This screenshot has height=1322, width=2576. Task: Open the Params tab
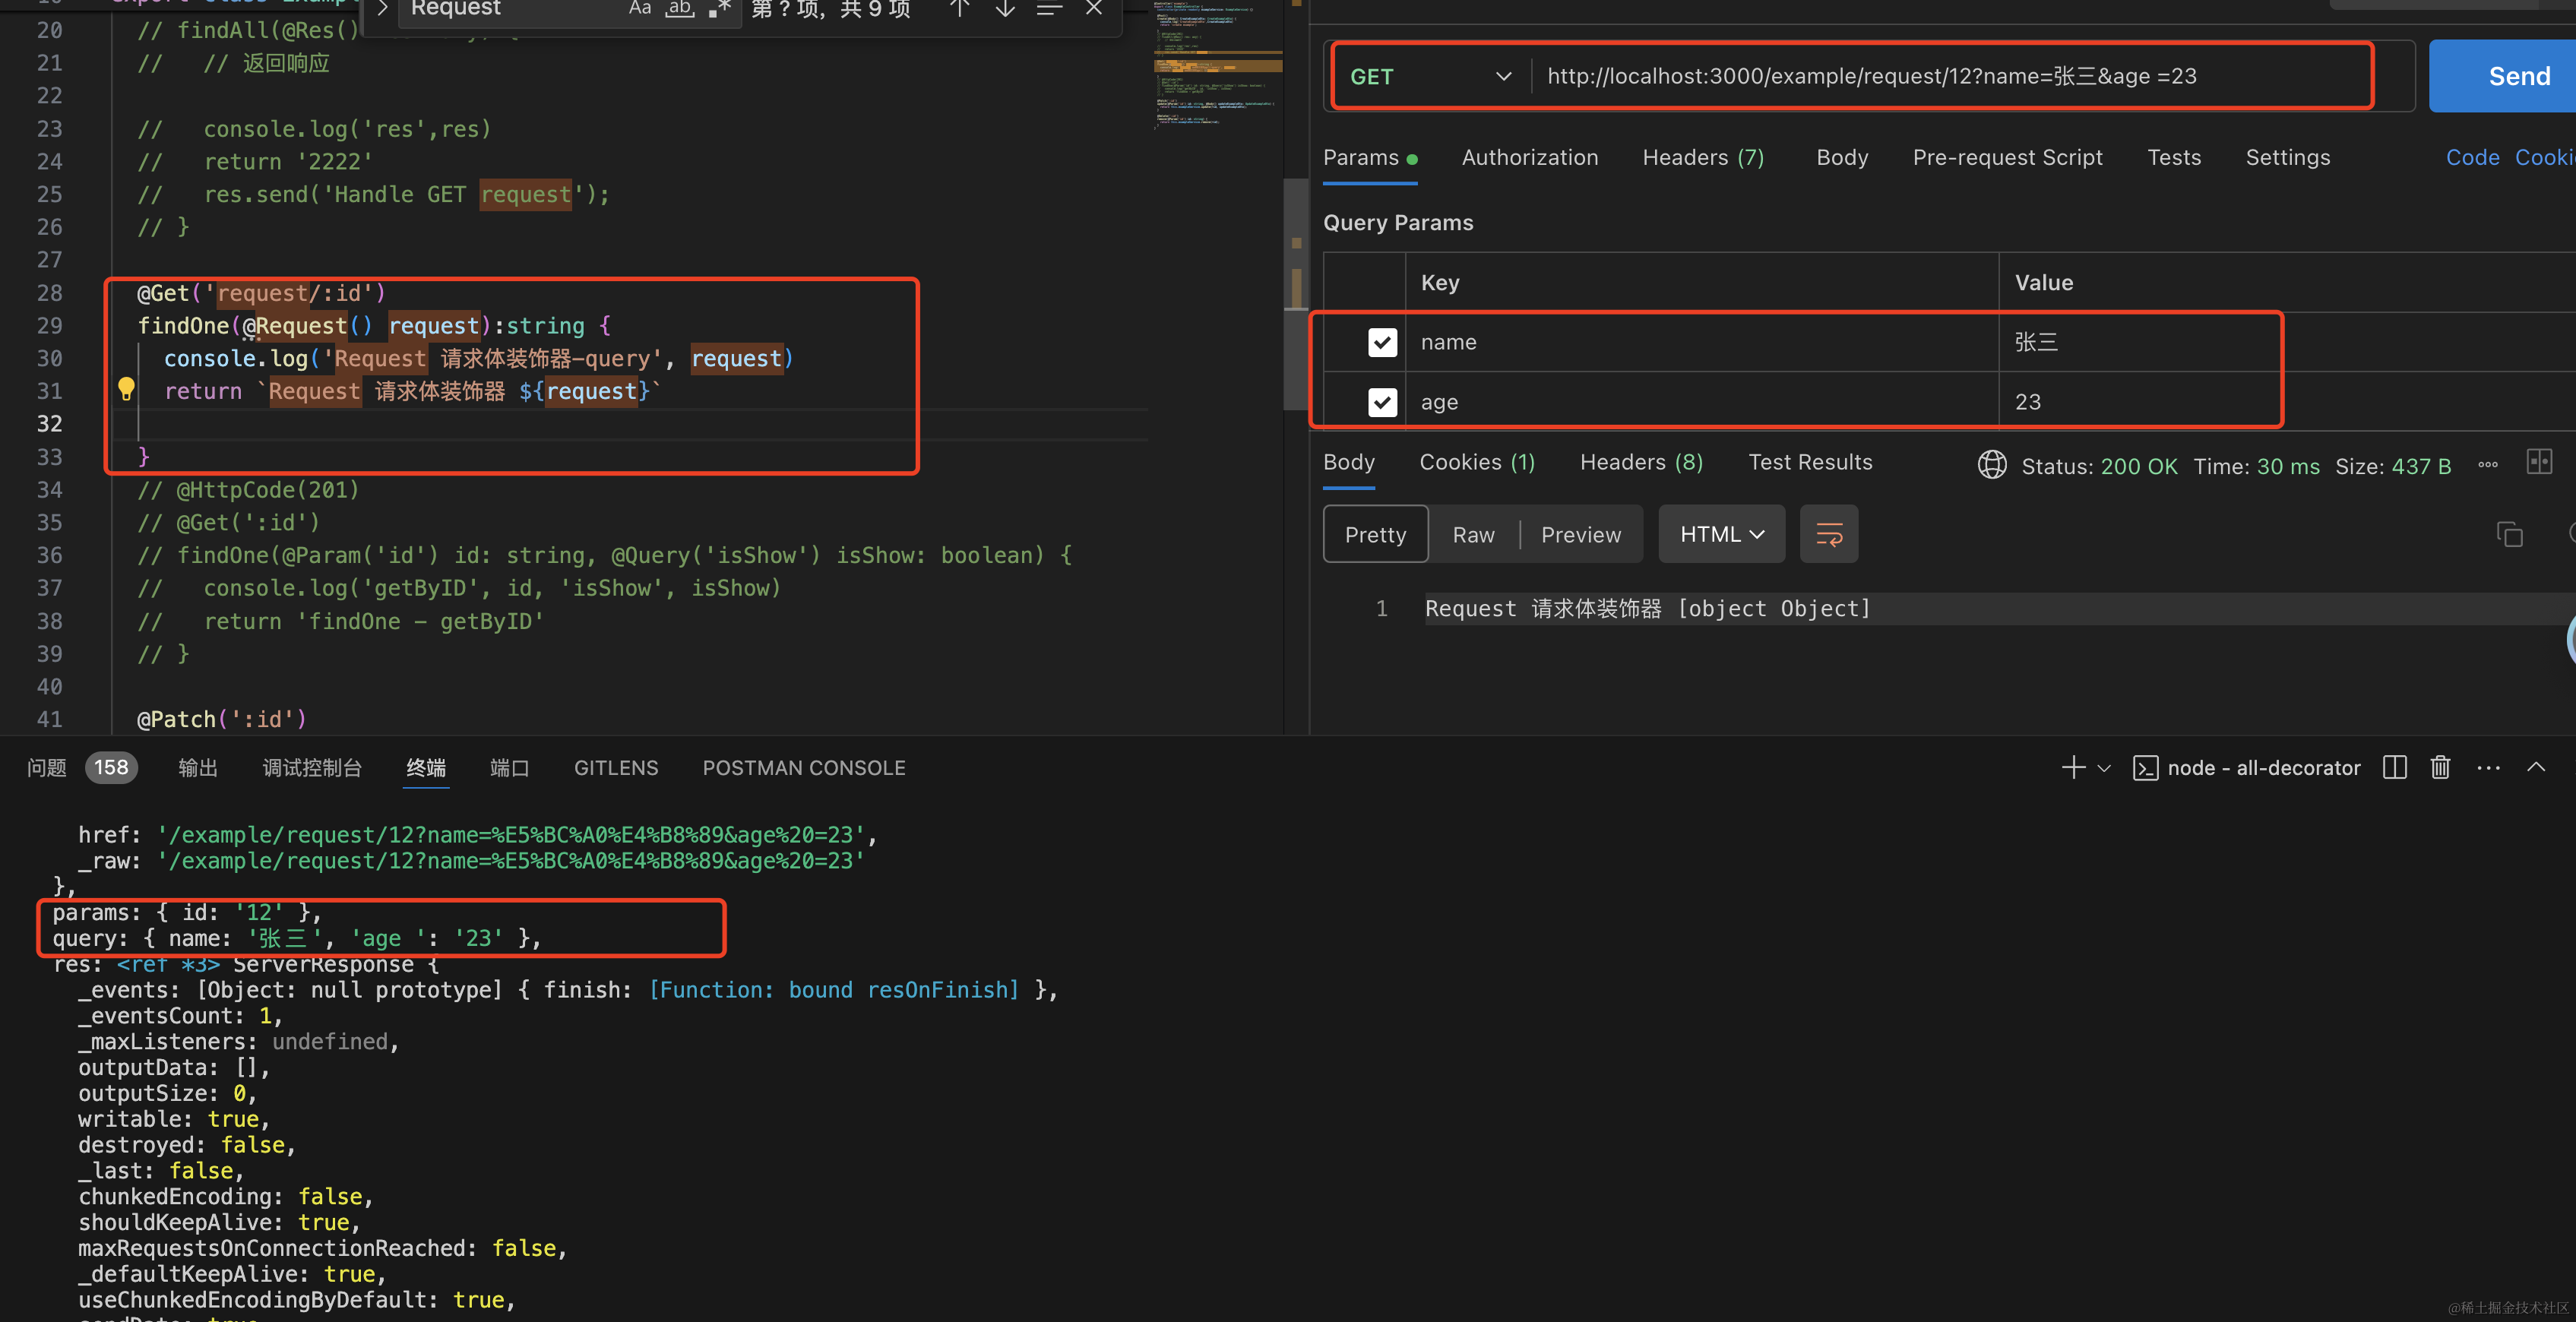(1370, 158)
